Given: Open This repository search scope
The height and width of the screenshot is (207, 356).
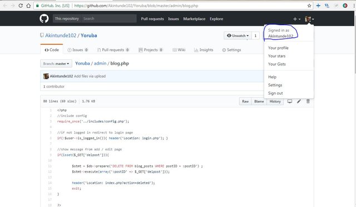Looking at the screenshot, I should click(x=67, y=18).
